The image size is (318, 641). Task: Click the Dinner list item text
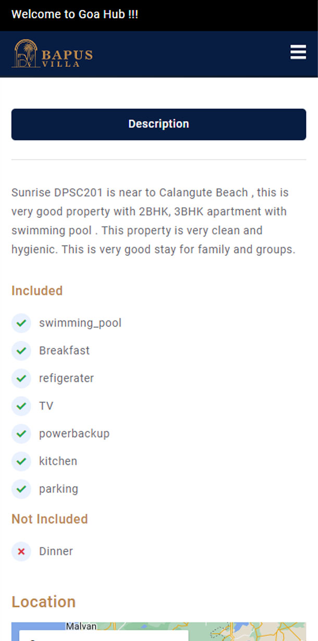pyautogui.click(x=56, y=551)
